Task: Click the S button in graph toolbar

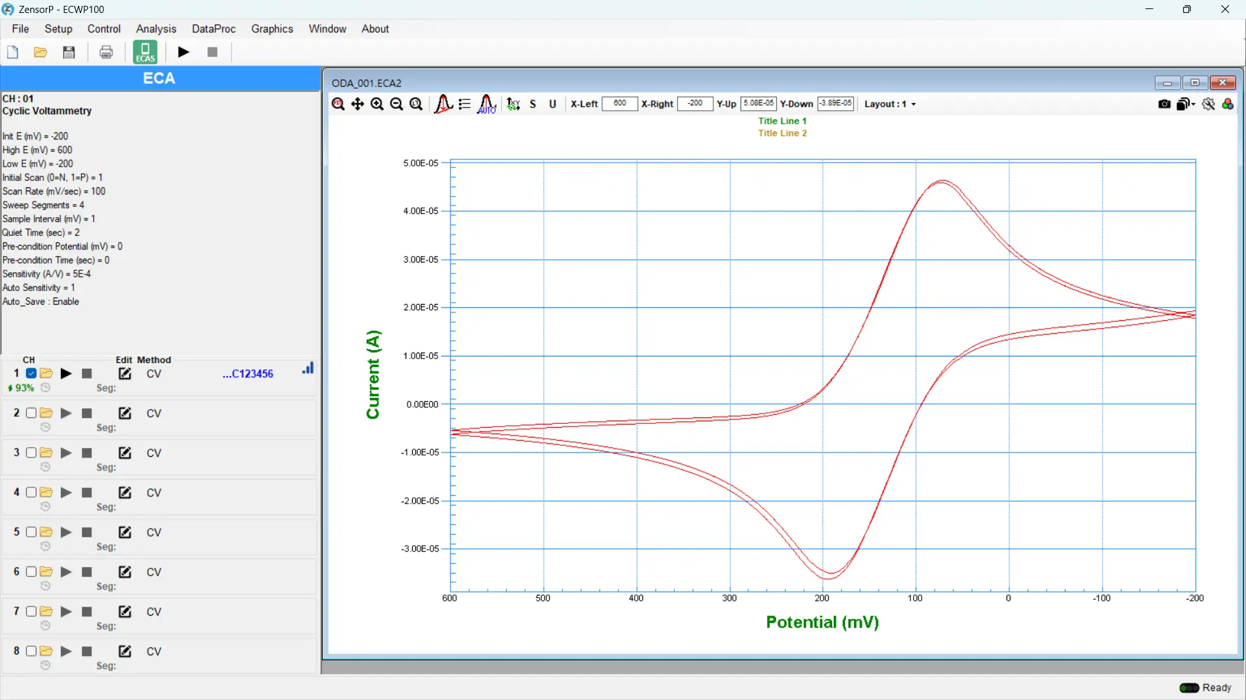Action: [x=533, y=104]
